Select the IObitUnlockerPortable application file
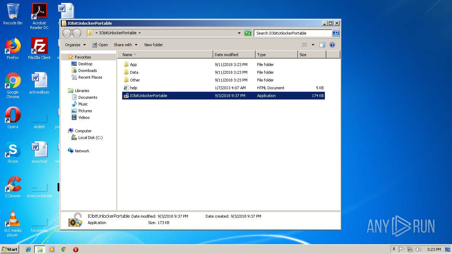 pyautogui.click(x=223, y=96)
